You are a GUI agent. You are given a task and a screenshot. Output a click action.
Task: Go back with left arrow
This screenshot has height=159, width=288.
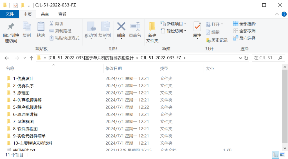(7, 58)
